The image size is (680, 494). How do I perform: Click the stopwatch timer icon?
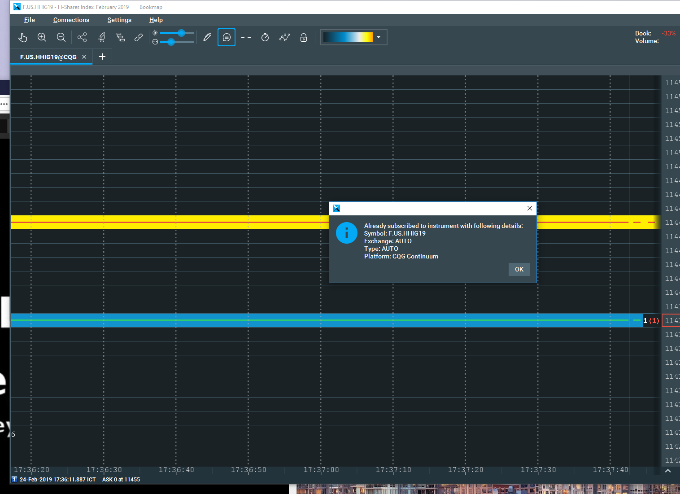coord(265,37)
